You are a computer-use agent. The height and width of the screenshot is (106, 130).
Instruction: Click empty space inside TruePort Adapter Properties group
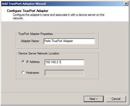coord(57,46)
